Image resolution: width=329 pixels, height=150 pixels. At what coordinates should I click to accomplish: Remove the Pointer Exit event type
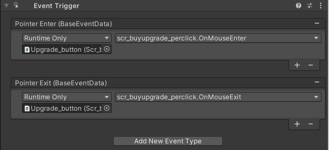(317, 83)
